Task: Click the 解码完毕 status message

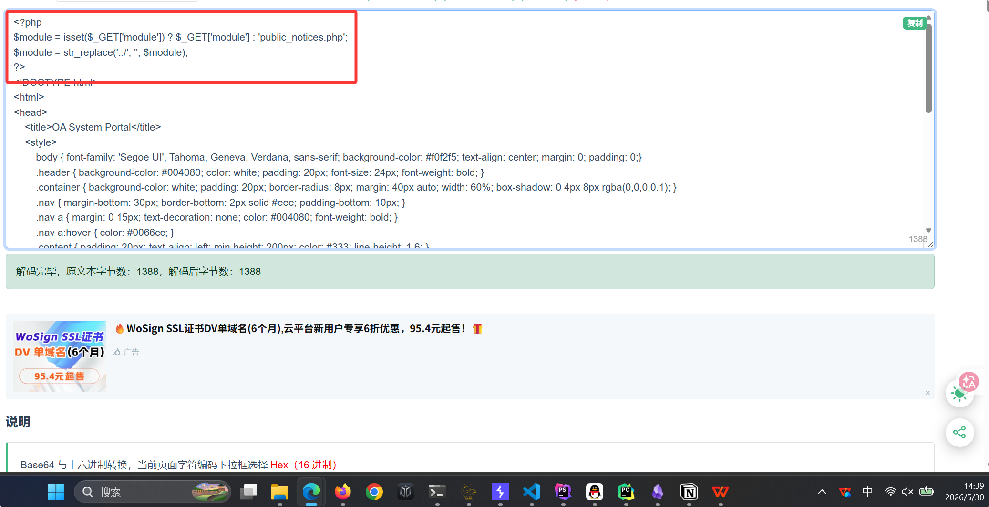Action: (x=138, y=272)
